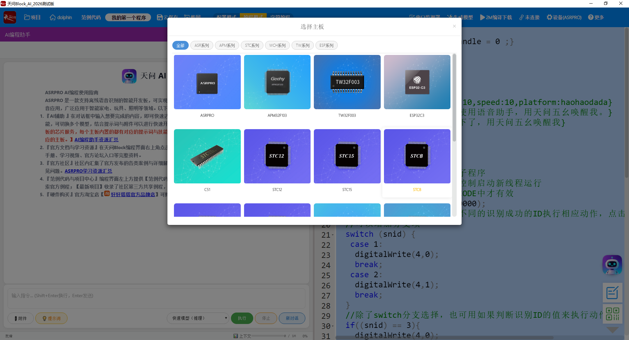The height and width of the screenshot is (340, 629).
Task: Collapse code fold at line 21
Action: (333, 235)
